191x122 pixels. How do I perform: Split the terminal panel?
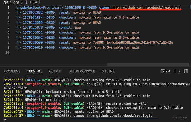pyautogui.click(x=186, y=71)
